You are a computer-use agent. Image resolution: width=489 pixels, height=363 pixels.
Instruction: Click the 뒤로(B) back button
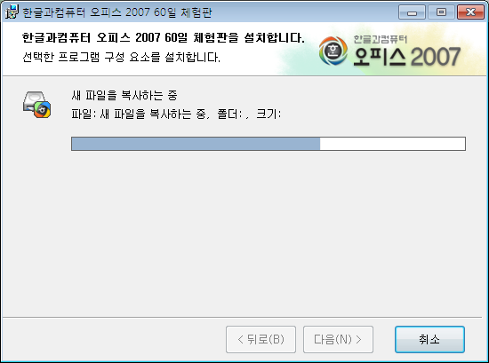point(261,339)
